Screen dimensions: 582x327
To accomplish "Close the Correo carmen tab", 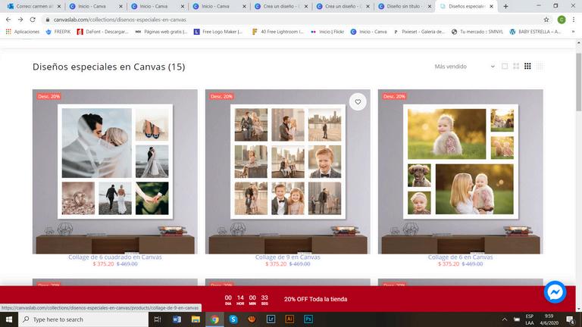I will 58,6.
